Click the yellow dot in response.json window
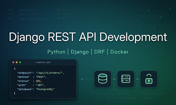Screen dimensions: 176x105 (x=17, y=62)
